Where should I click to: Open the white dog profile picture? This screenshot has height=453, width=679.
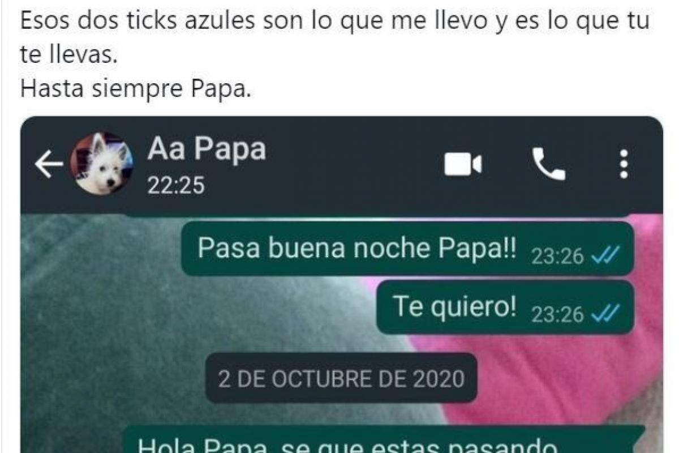(101, 164)
